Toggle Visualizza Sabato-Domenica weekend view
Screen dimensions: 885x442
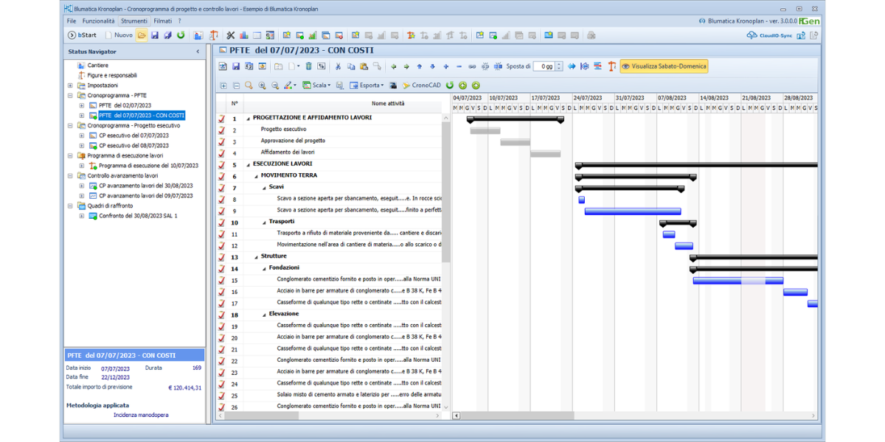(664, 66)
